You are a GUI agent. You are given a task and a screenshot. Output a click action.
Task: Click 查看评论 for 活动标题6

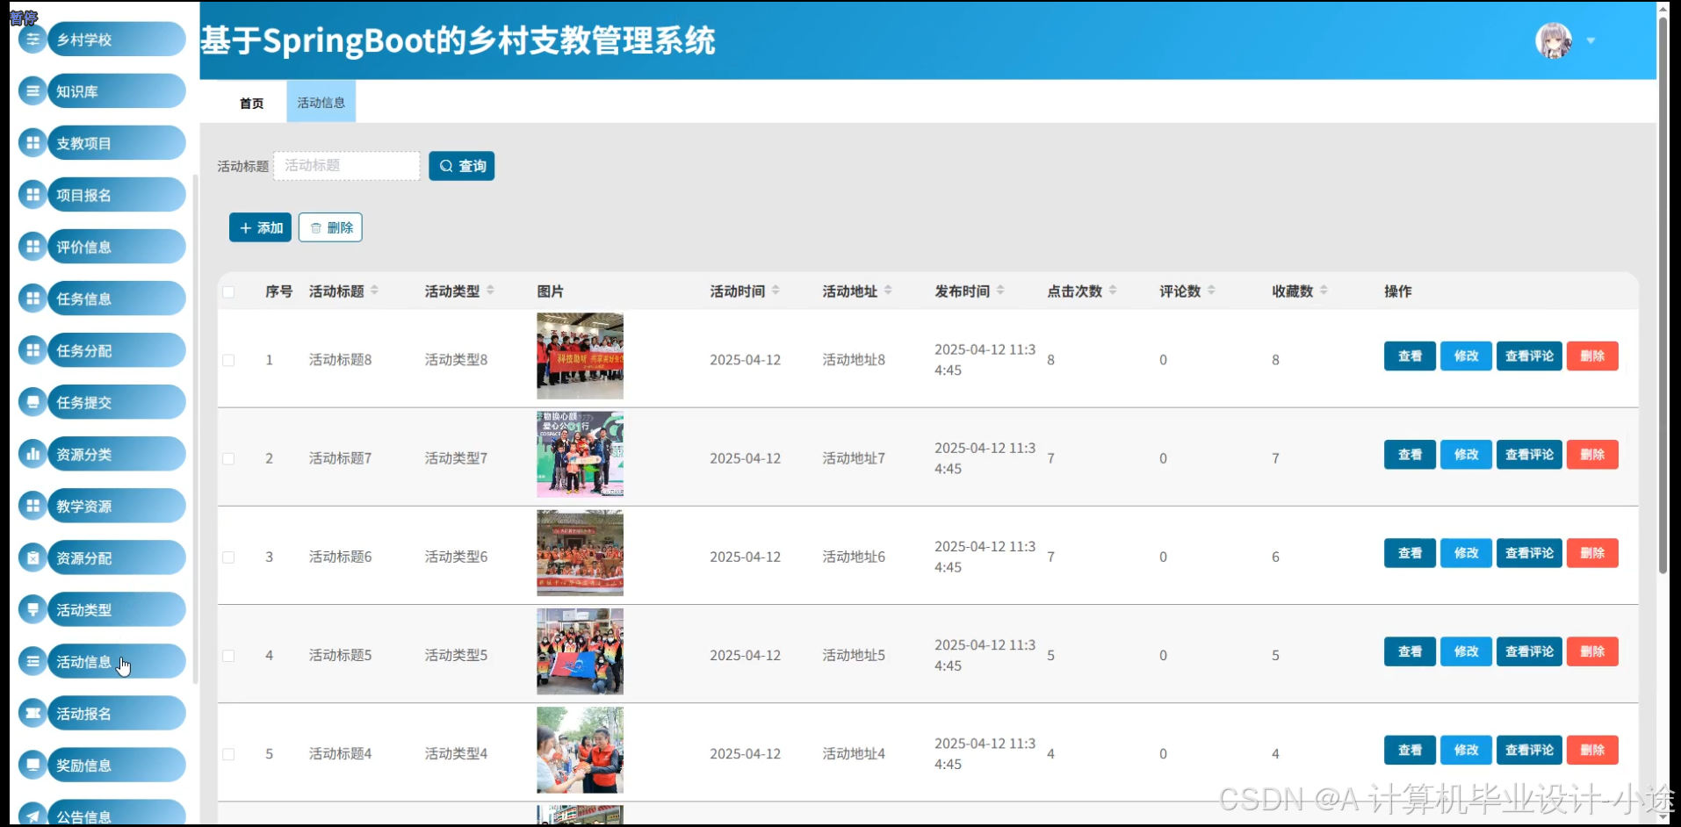tap(1529, 553)
